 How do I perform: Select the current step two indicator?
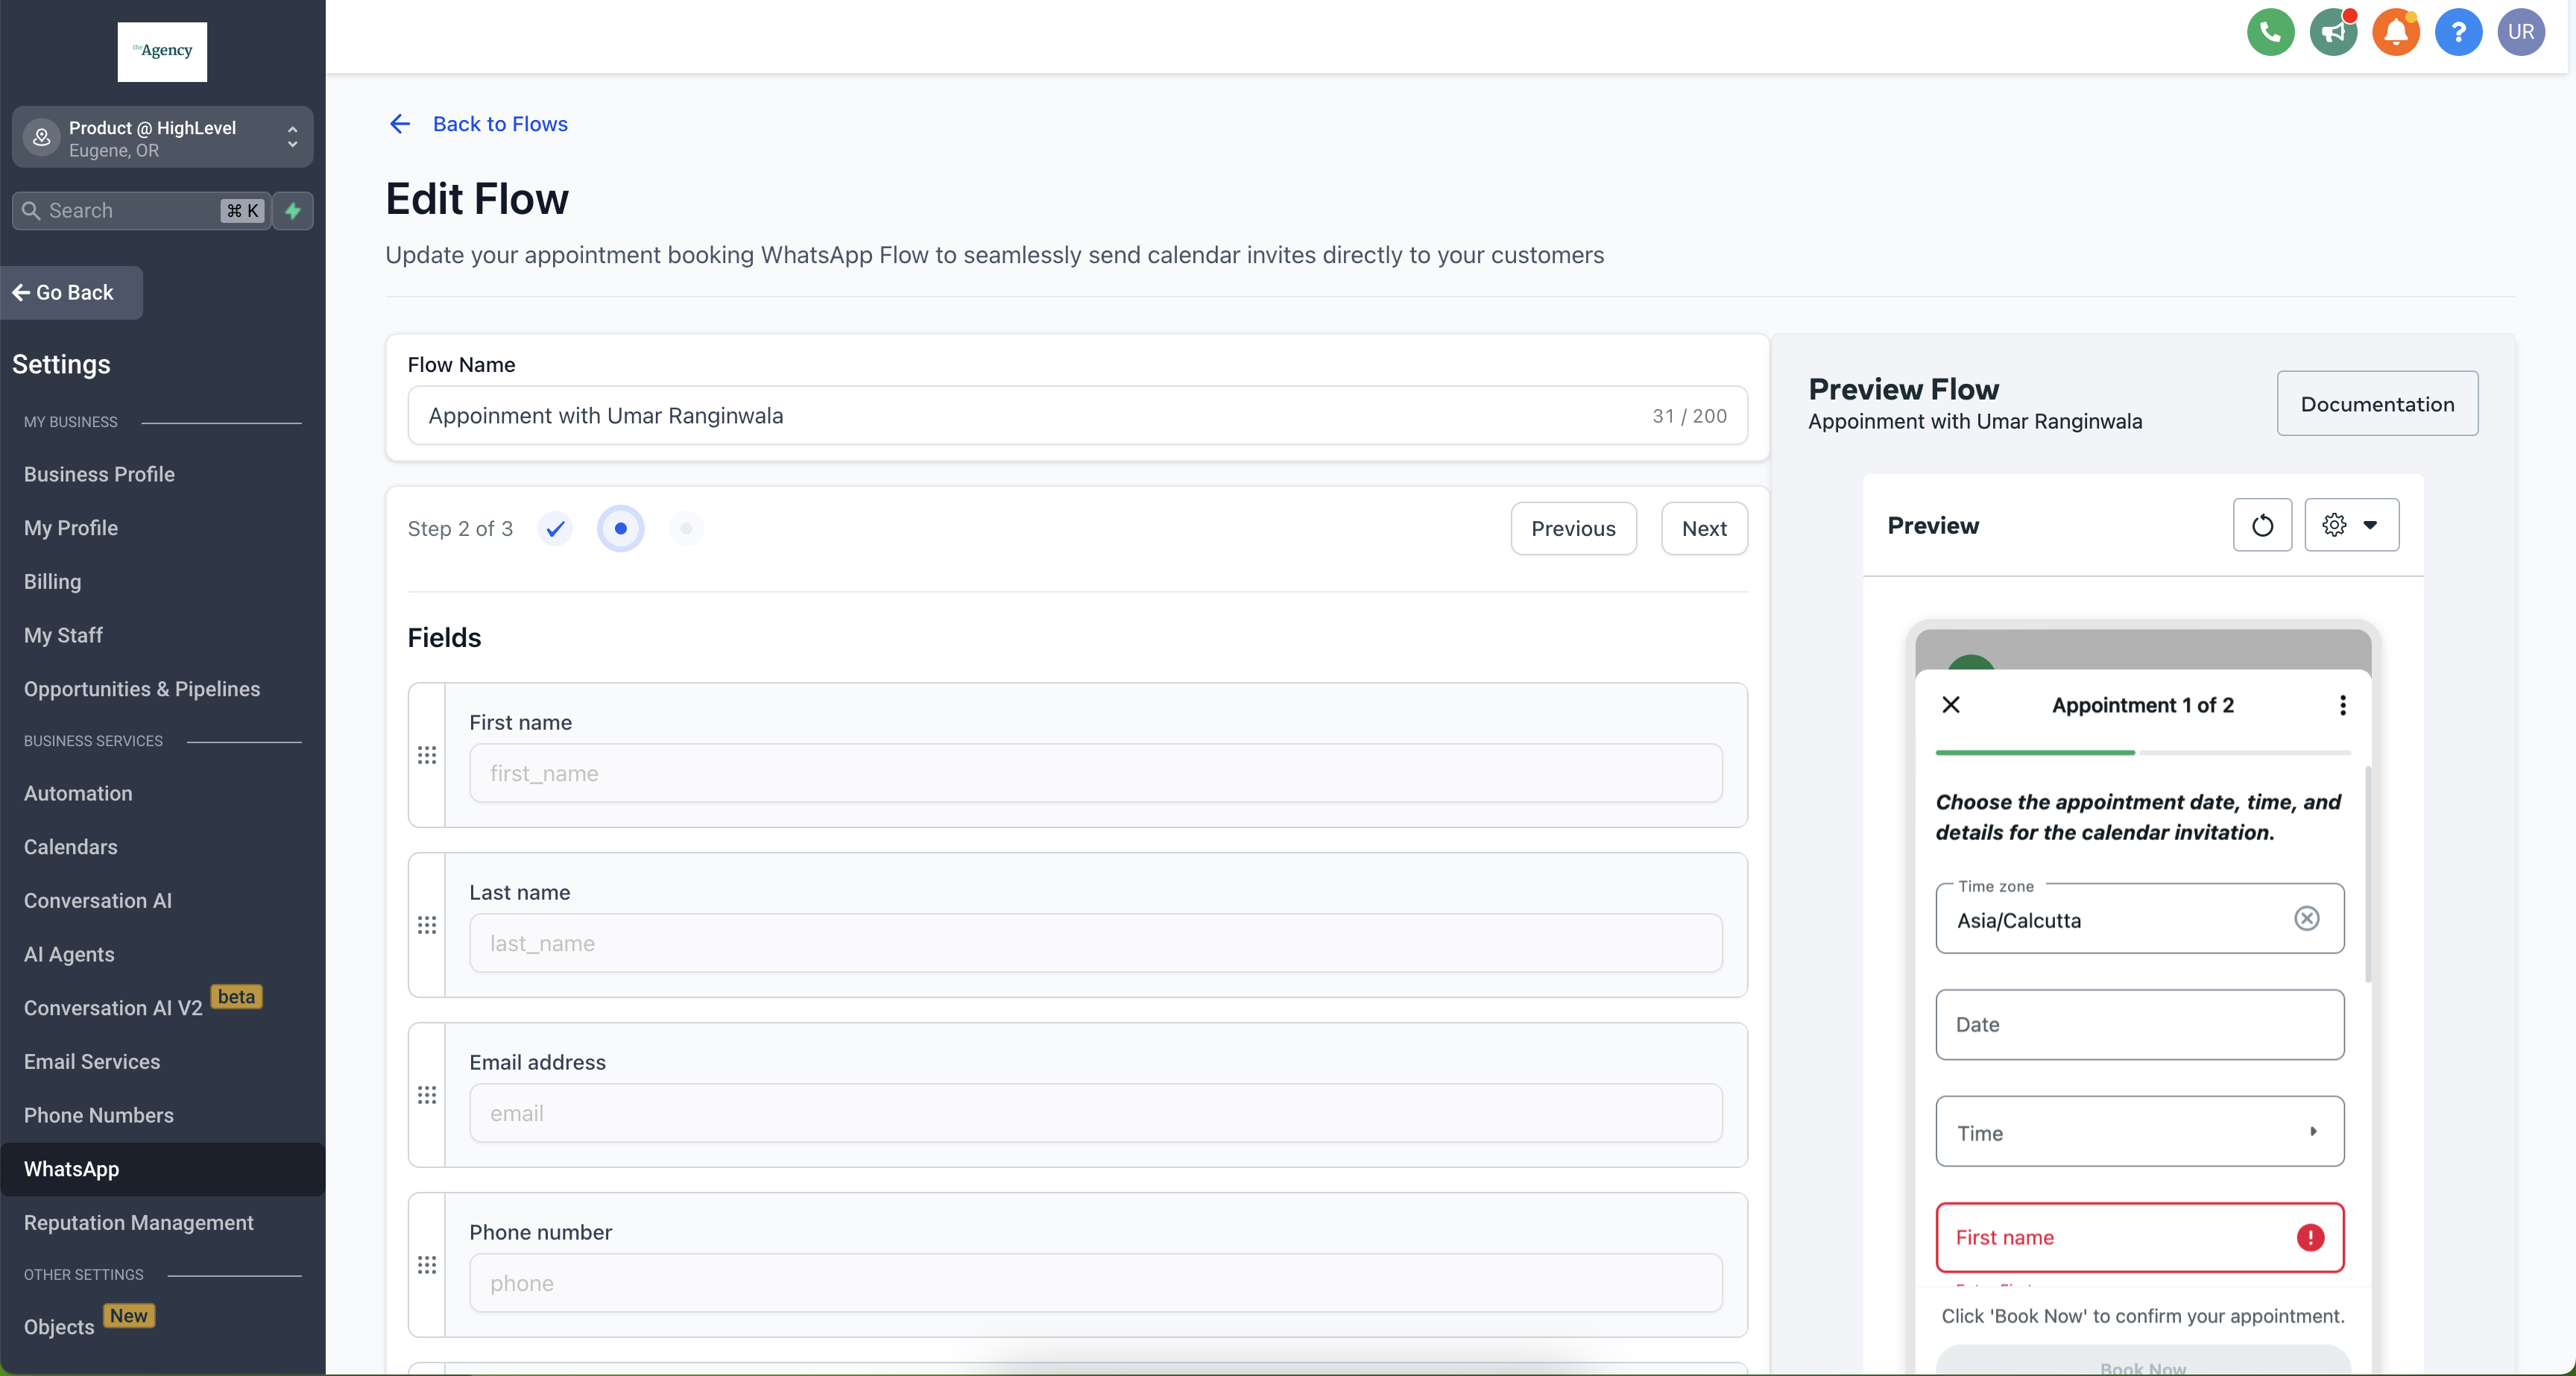tap(621, 528)
